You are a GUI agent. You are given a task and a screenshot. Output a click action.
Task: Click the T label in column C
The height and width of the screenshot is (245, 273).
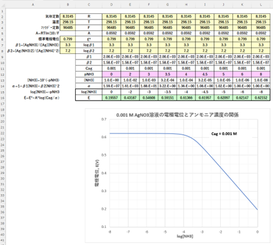click(89, 22)
